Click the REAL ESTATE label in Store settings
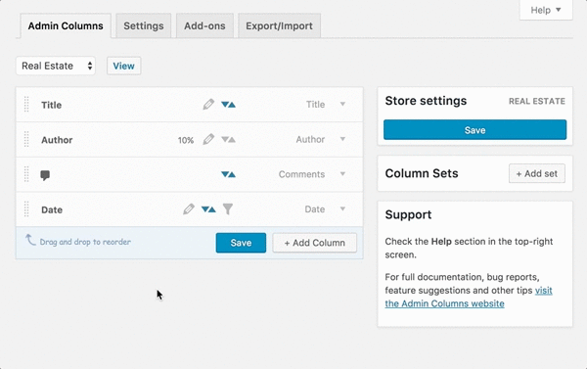Image resolution: width=587 pixels, height=369 pixels. (537, 101)
